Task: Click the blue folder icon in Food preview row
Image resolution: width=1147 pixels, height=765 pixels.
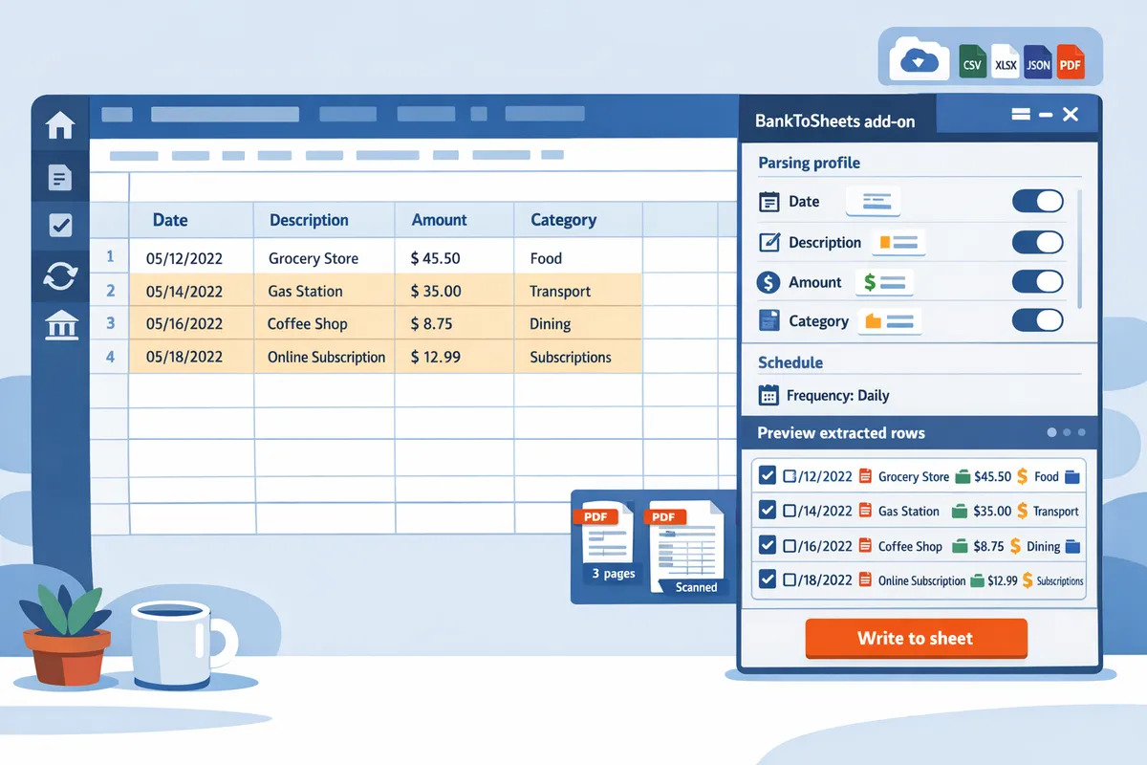Action: pyautogui.click(x=1071, y=476)
